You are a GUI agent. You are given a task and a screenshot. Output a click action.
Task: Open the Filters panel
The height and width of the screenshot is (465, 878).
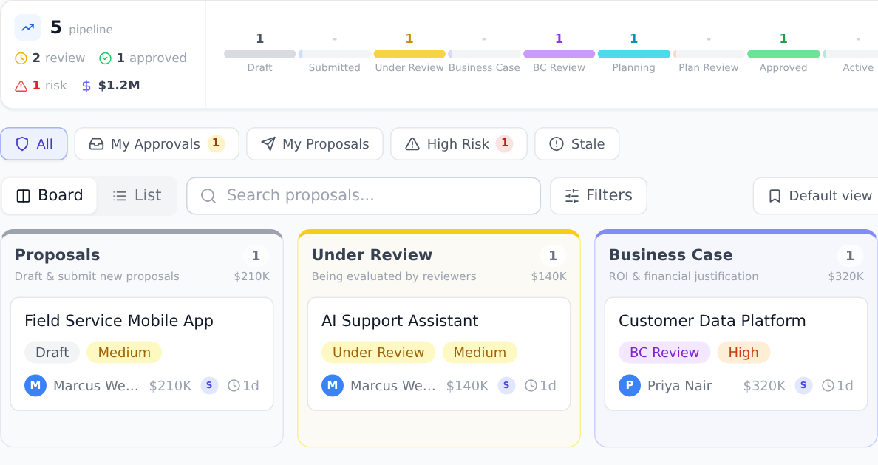599,196
